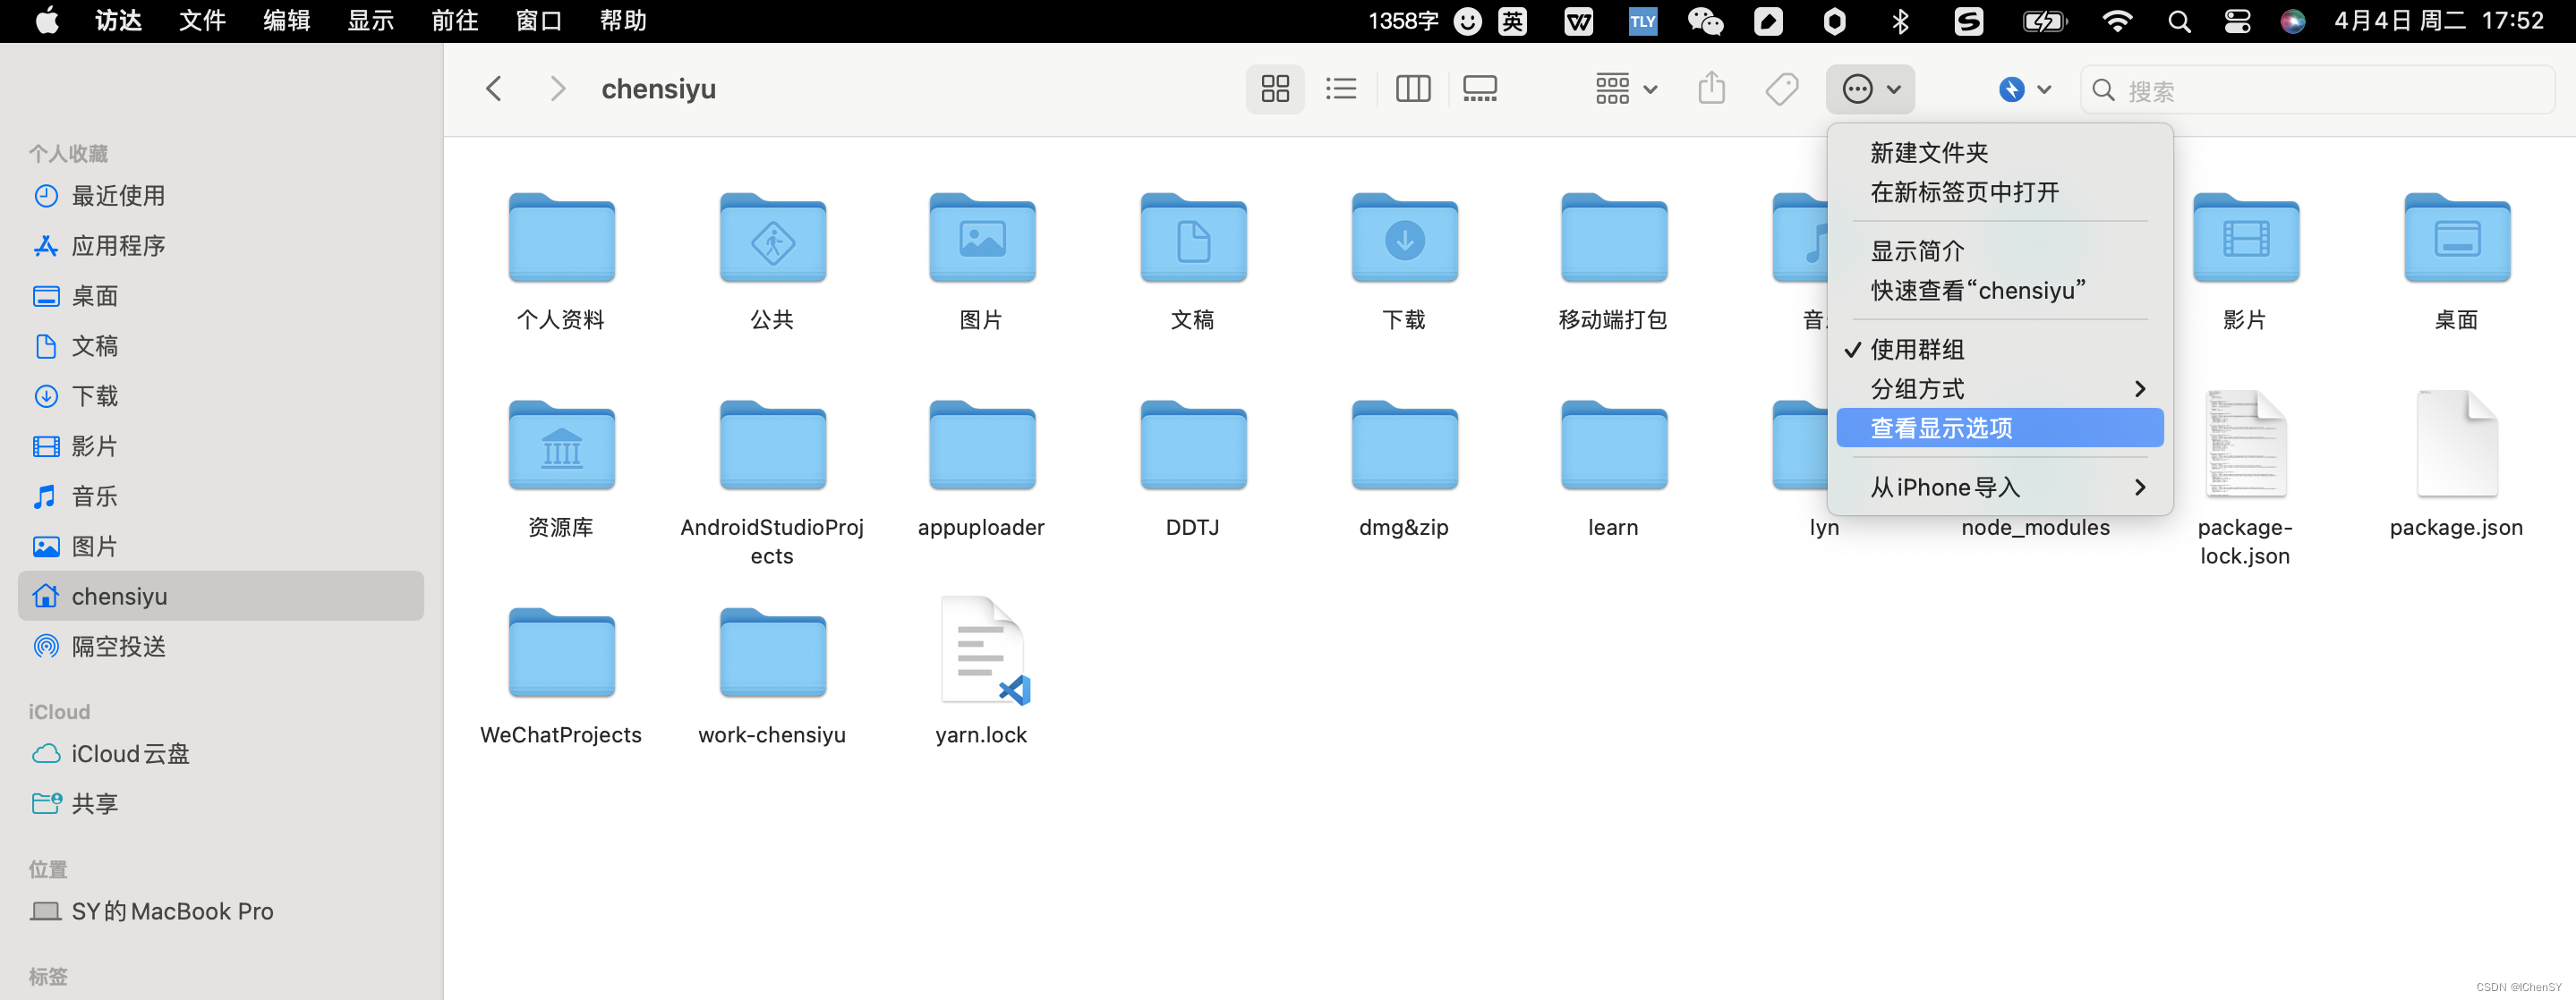Viewport: 2576px width, 1000px height.
Task: Go forward with the right chevron button
Action: point(557,89)
